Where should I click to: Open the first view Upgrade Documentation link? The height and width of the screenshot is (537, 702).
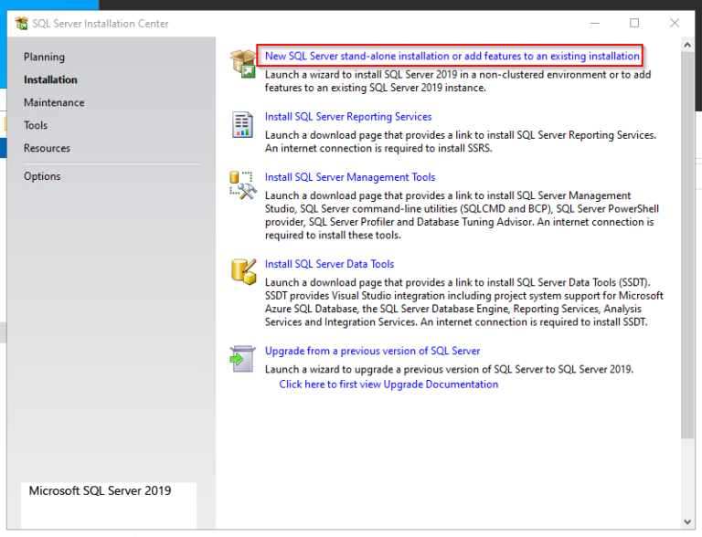[388, 384]
